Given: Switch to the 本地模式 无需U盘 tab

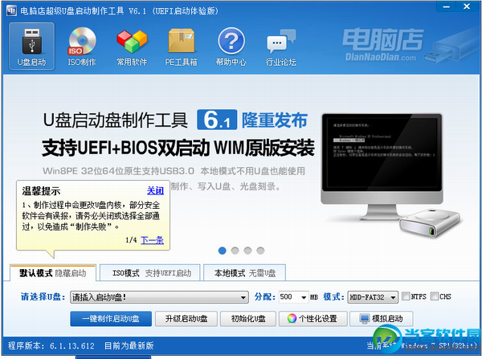Looking at the screenshot, I should (245, 273).
